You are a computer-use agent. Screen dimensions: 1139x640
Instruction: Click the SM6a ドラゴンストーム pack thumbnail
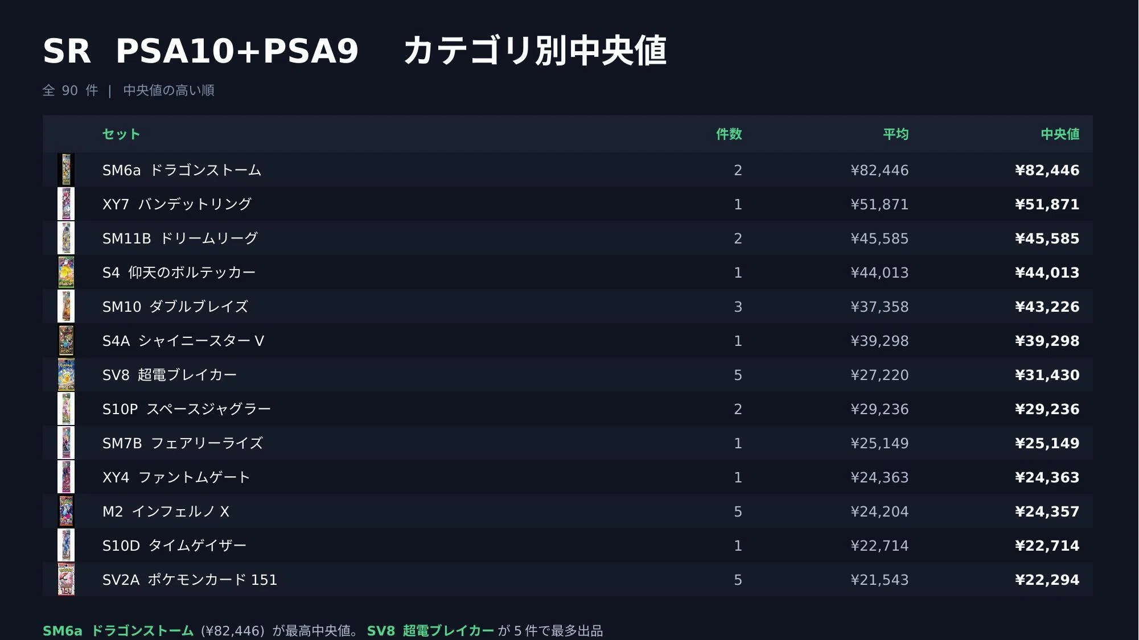pos(66,170)
